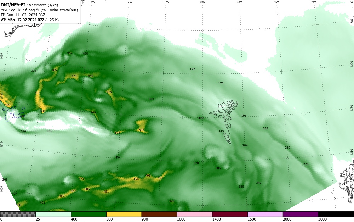Screen dimensions: 354x222
Task: Choose the yellow 500–900 legend swatch
Action: [x=124, y=214]
